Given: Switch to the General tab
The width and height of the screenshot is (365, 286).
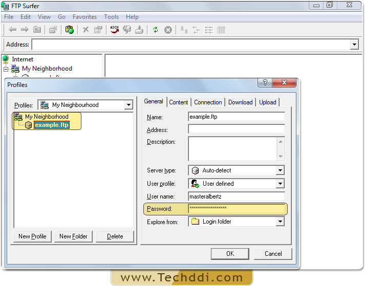Looking at the screenshot, I should [x=154, y=101].
